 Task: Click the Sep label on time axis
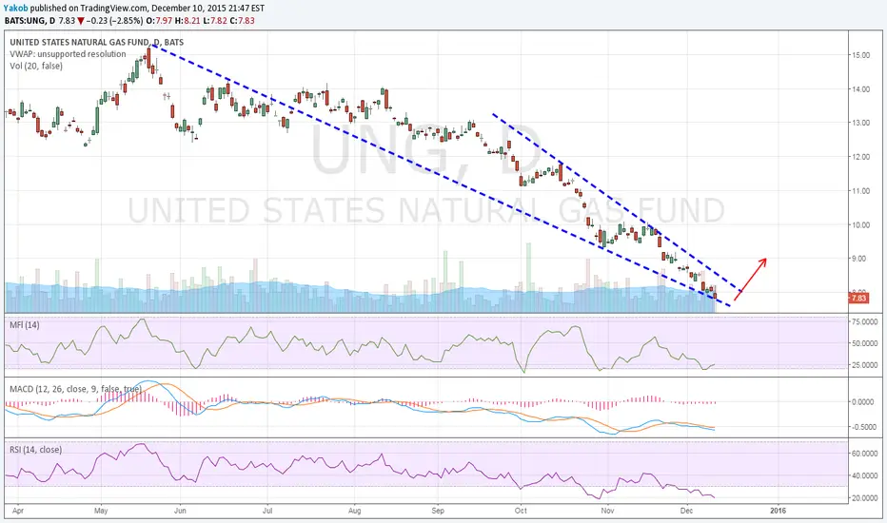pyautogui.click(x=438, y=511)
